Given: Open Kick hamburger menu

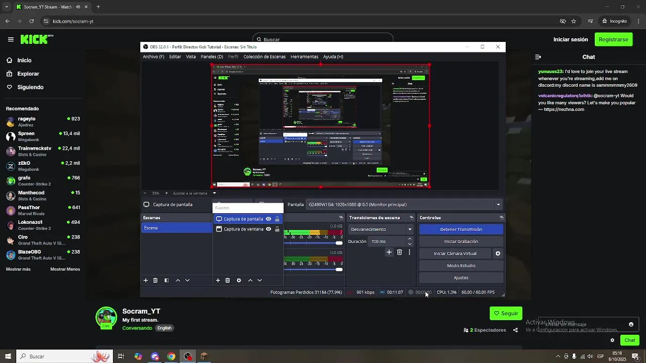Looking at the screenshot, I should pyautogui.click(x=11, y=39).
